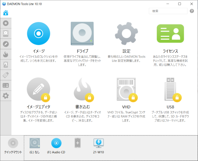Click the 設定 heading text
Screen dimensions: 198x161
coord(127,51)
